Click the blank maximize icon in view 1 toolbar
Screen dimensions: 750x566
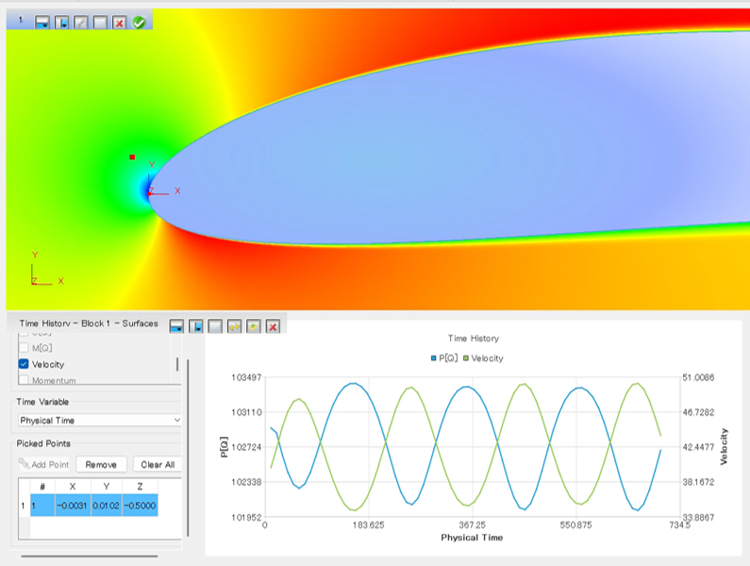click(x=100, y=22)
